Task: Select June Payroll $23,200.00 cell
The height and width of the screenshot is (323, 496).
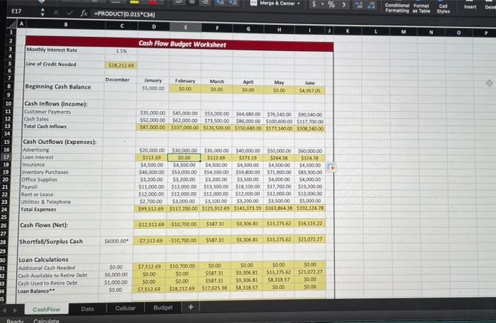Action: (x=310, y=186)
